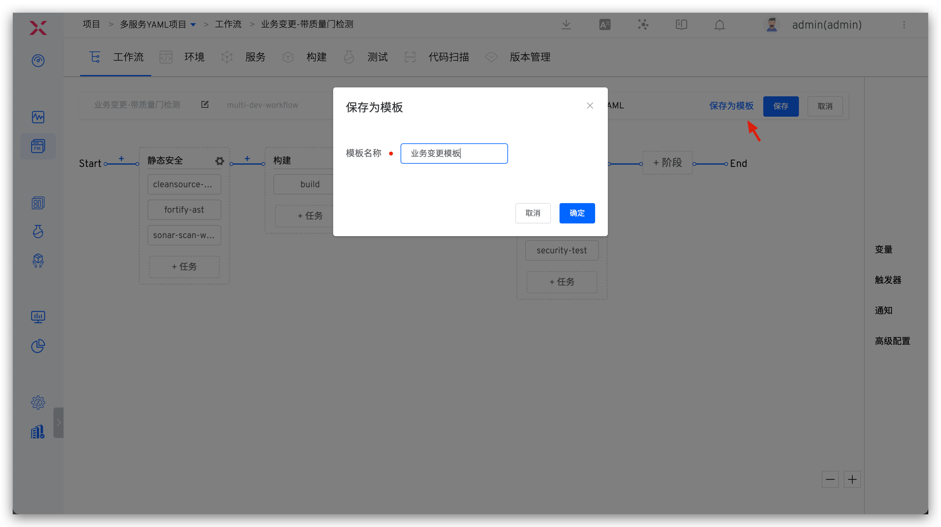Collapse the left sidebar with the chevron
This screenshot has width=941, height=527.
coord(58,422)
